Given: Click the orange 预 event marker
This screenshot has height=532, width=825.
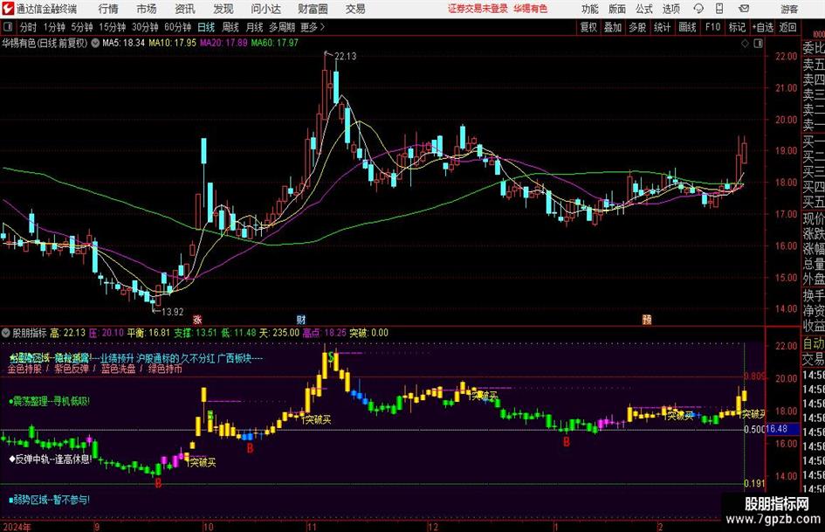Looking at the screenshot, I should 647,319.
